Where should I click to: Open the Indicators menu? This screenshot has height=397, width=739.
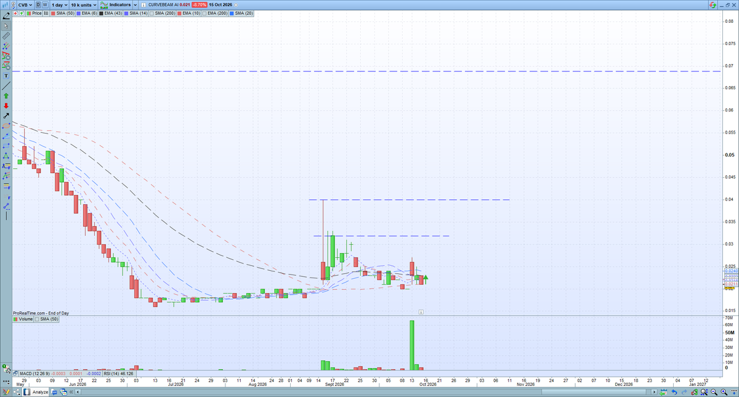(115, 5)
